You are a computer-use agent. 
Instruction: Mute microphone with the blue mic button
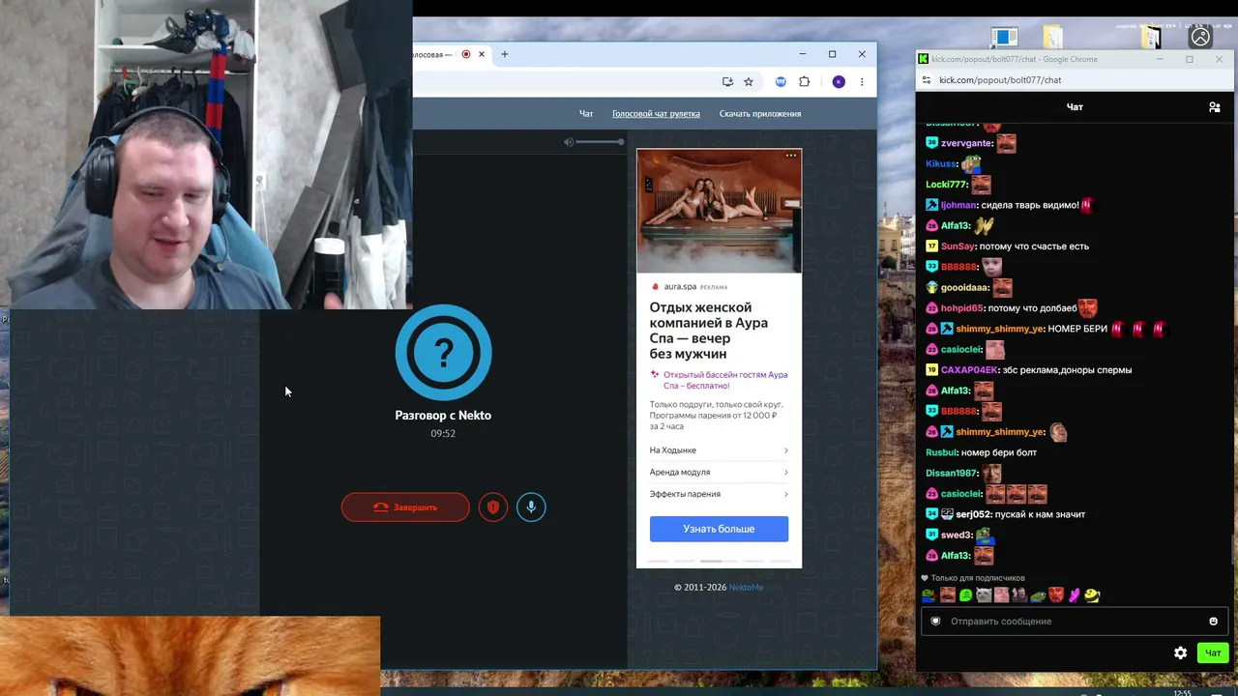tap(531, 507)
